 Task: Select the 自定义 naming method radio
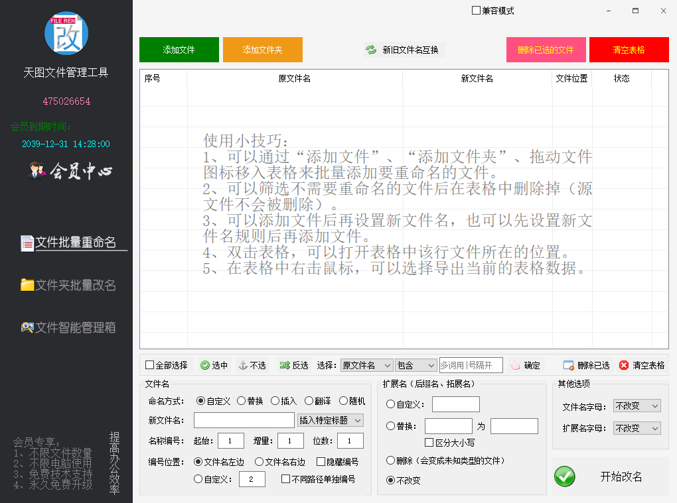[200, 401]
